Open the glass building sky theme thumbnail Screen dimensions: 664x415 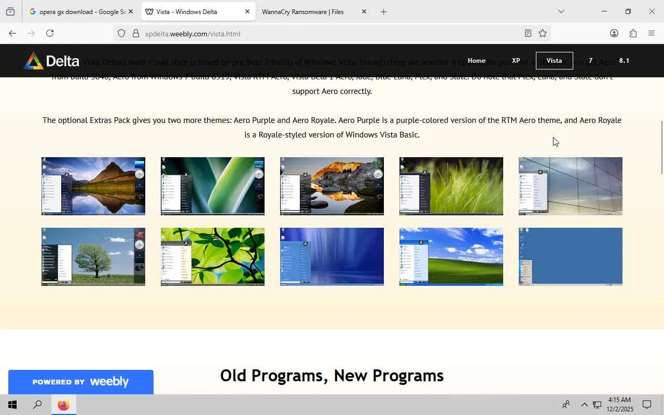571,186
